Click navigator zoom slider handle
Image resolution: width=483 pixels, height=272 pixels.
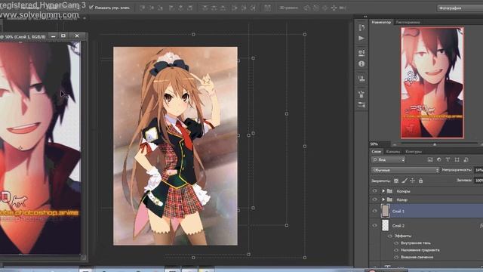click(x=435, y=144)
